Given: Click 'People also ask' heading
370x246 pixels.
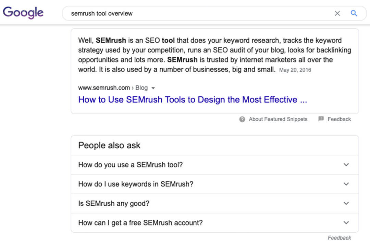Looking at the screenshot, I should (x=109, y=146).
